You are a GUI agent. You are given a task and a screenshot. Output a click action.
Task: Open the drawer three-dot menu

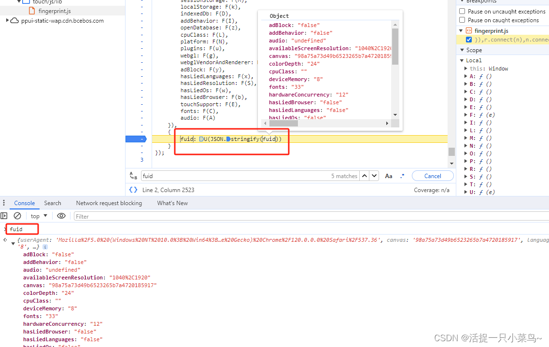tap(4, 203)
